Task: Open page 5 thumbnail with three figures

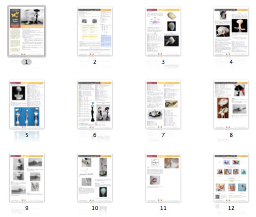Action: (27, 104)
